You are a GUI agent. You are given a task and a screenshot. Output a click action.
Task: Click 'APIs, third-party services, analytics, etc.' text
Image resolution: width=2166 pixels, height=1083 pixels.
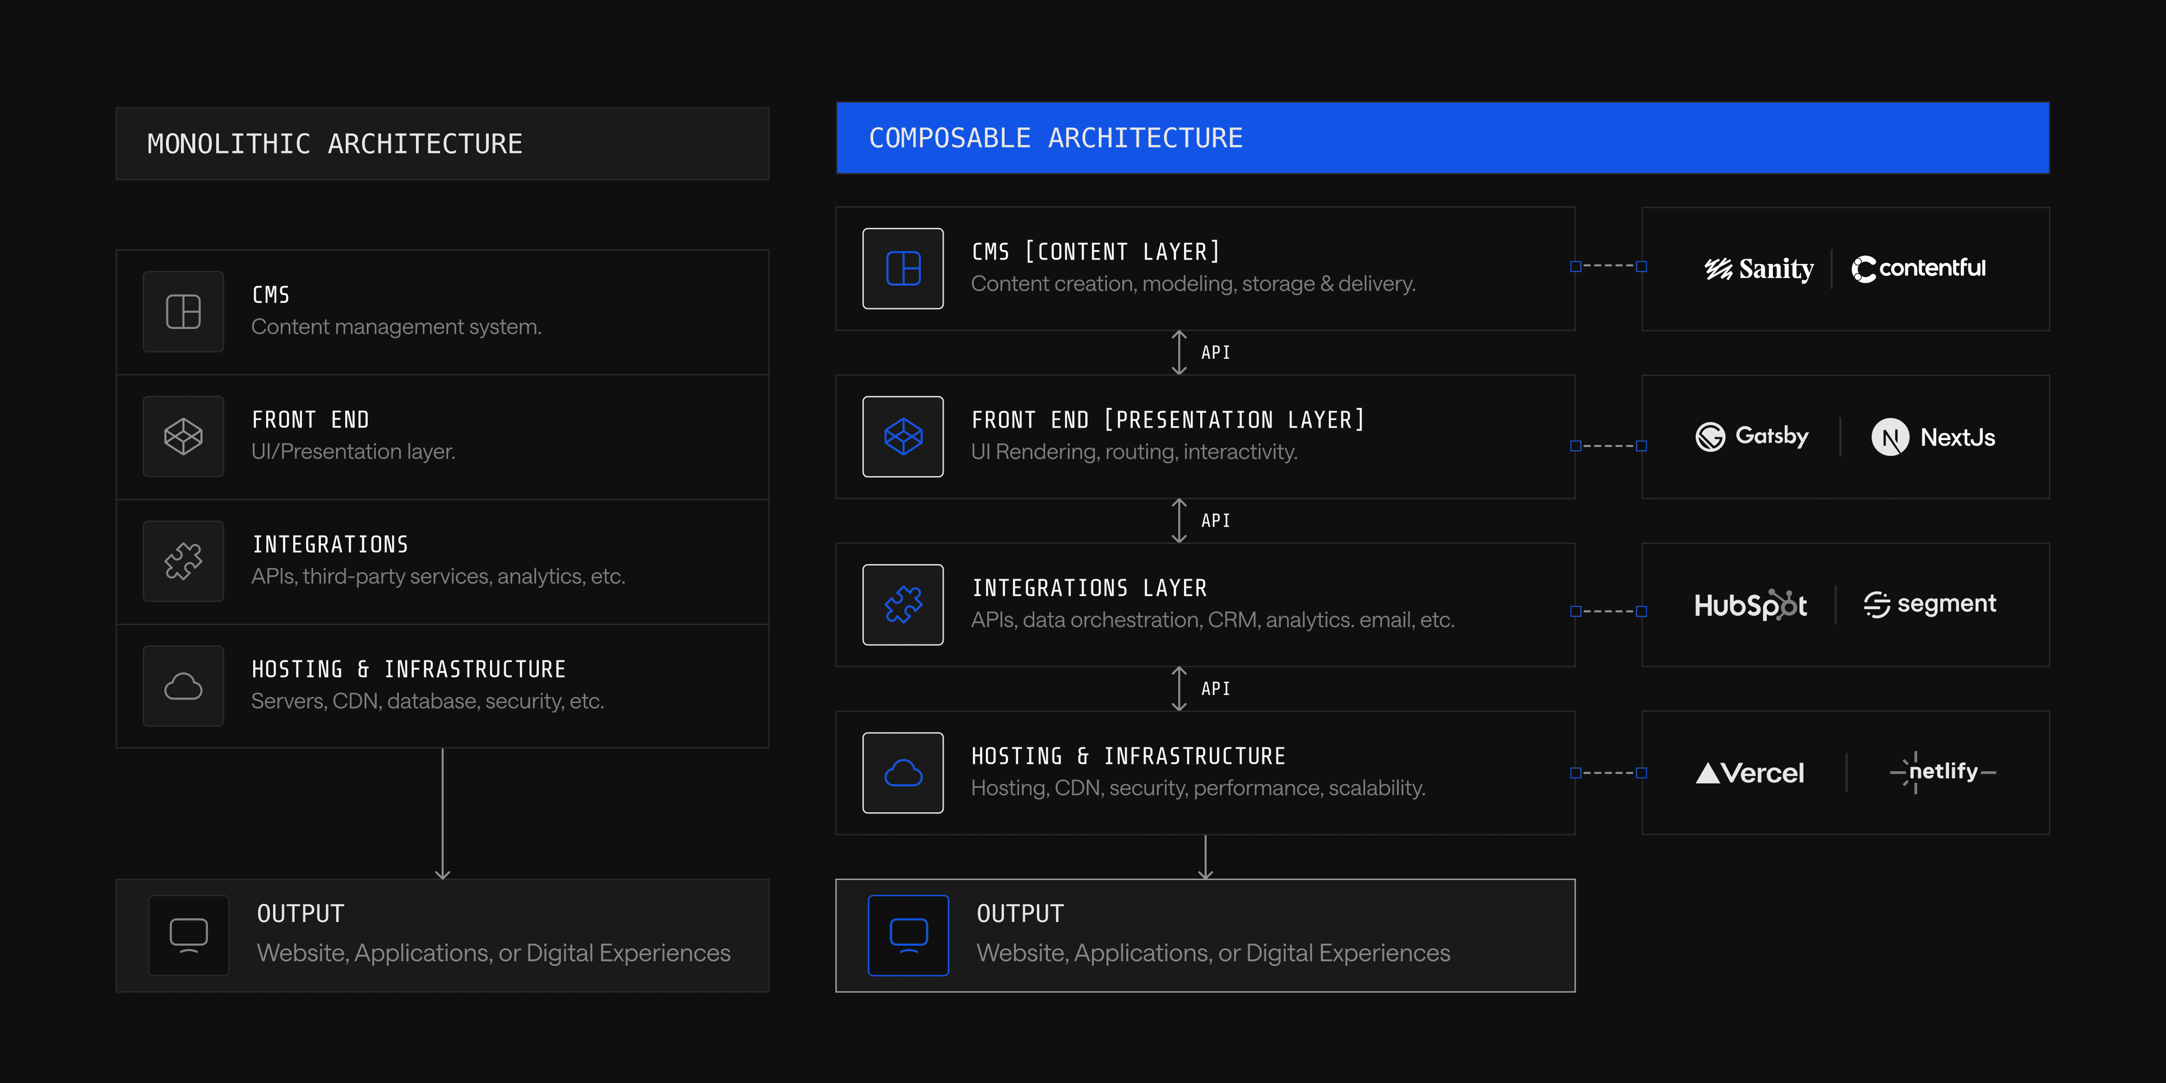(x=438, y=577)
